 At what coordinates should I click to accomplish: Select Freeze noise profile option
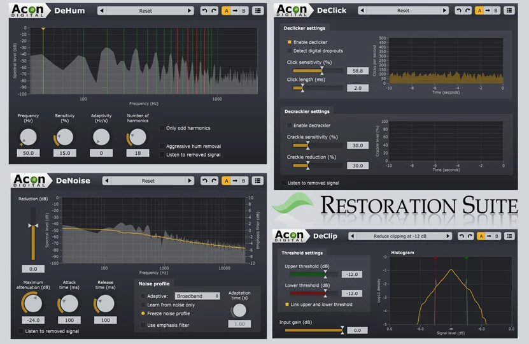coord(143,313)
